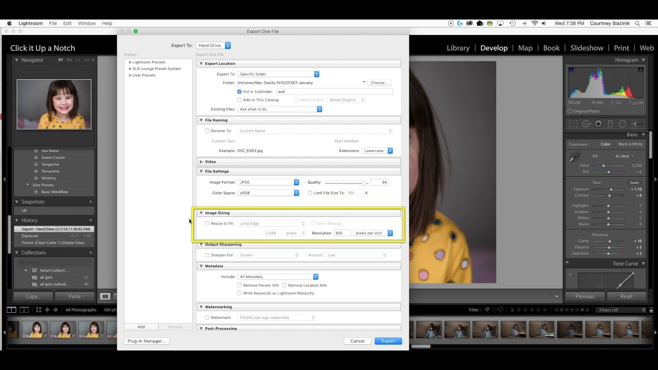Add a new Snapshot with plus icon
The image size is (658, 370).
click(x=90, y=202)
